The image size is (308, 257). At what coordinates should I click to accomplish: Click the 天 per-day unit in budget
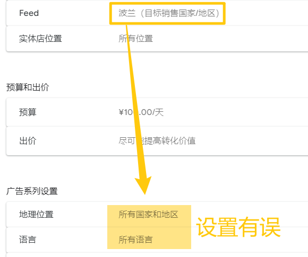(x=159, y=112)
